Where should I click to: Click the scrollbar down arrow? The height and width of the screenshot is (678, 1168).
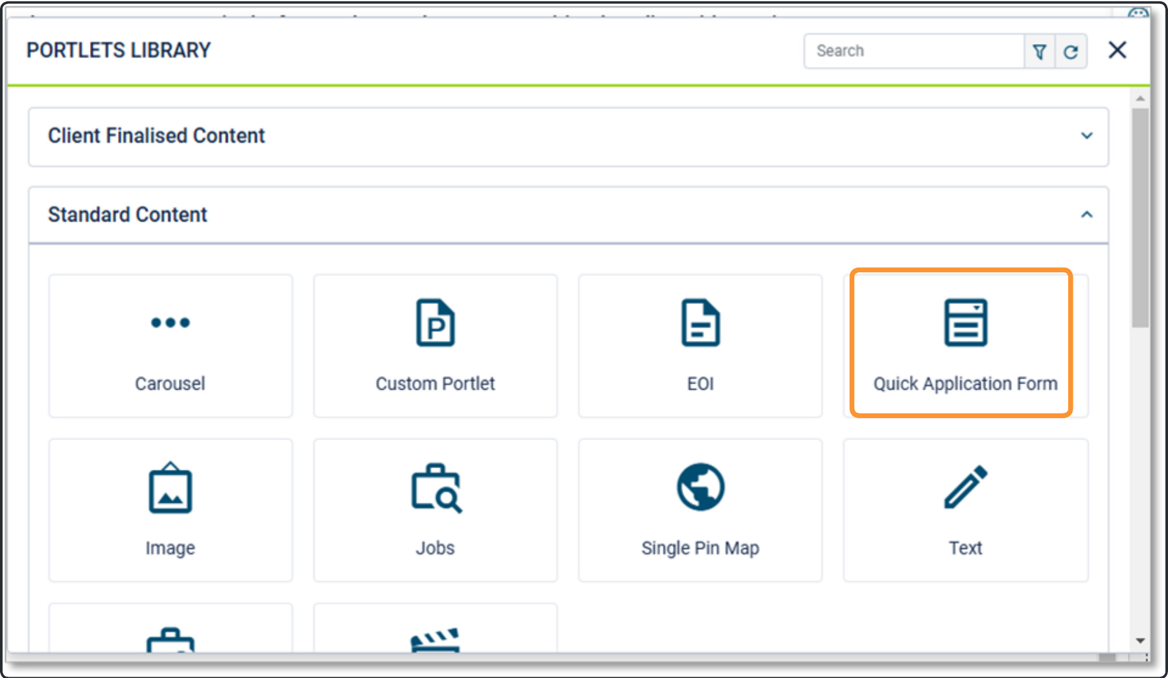(1140, 641)
